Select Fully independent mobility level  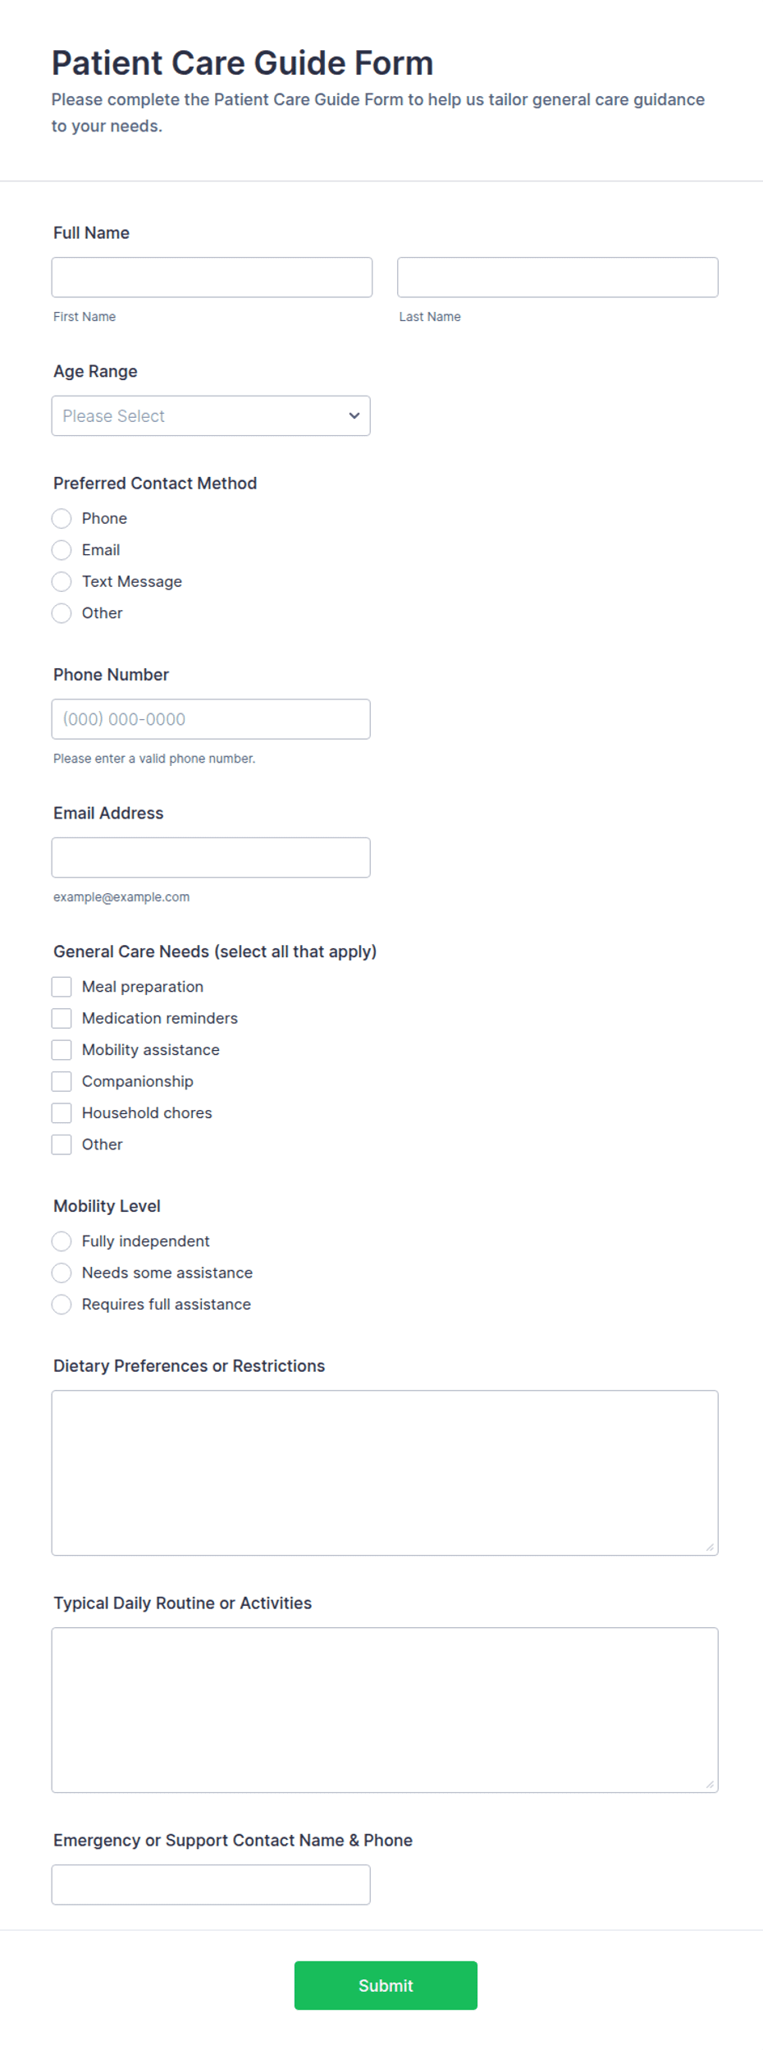click(x=62, y=1241)
